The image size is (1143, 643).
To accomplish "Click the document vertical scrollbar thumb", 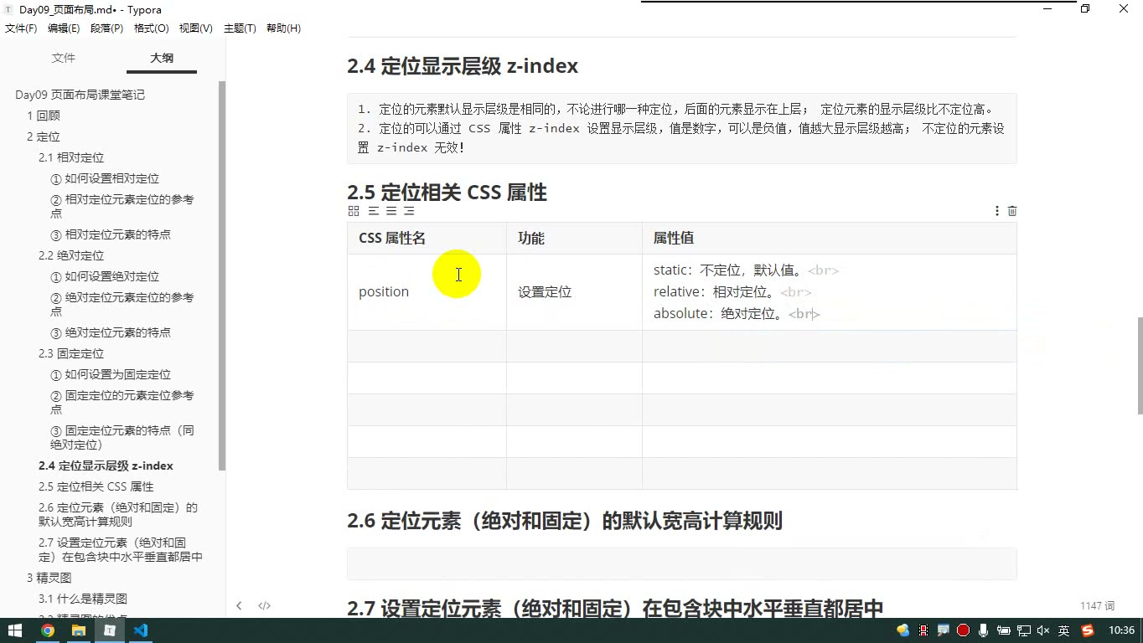I will click(1140, 366).
